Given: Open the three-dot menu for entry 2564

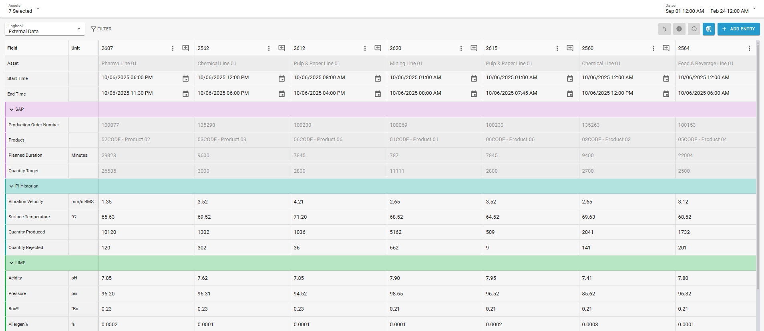Looking at the screenshot, I should (x=749, y=48).
